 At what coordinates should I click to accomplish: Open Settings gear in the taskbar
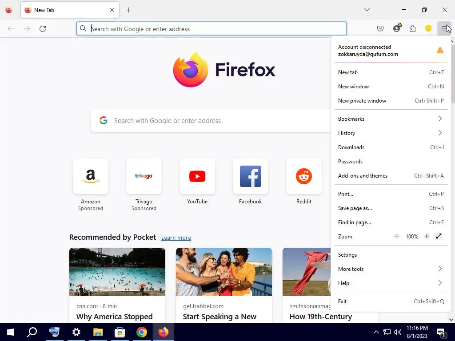coord(76,332)
